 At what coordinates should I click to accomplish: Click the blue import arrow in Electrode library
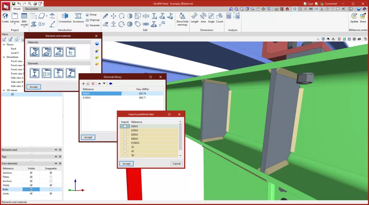click(111, 83)
